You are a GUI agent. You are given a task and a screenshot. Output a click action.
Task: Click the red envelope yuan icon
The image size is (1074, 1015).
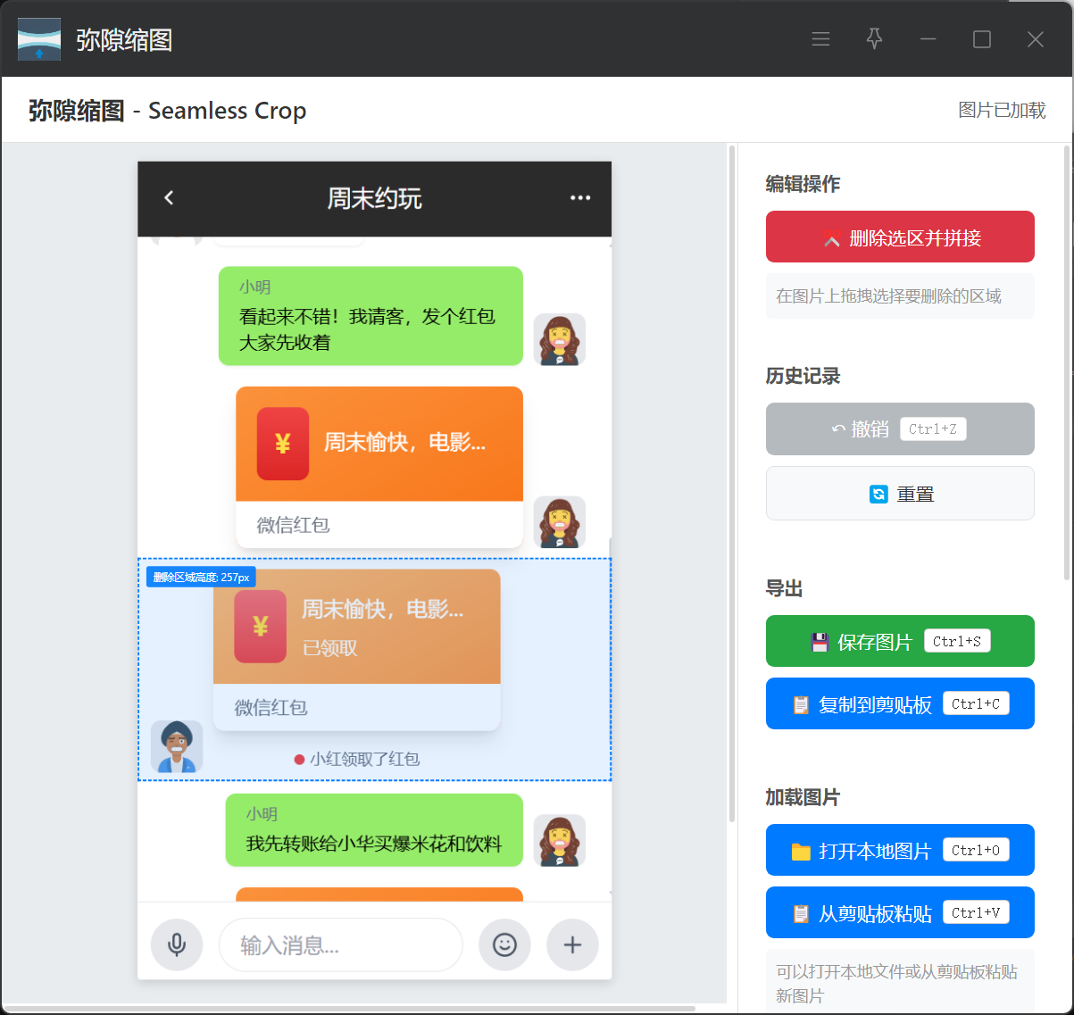click(282, 444)
